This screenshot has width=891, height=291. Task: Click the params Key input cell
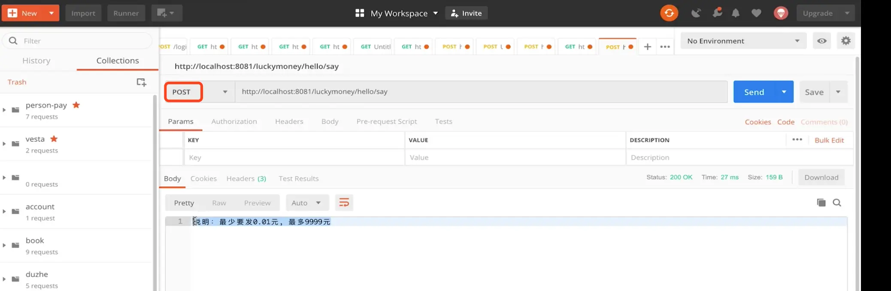pyautogui.click(x=294, y=157)
